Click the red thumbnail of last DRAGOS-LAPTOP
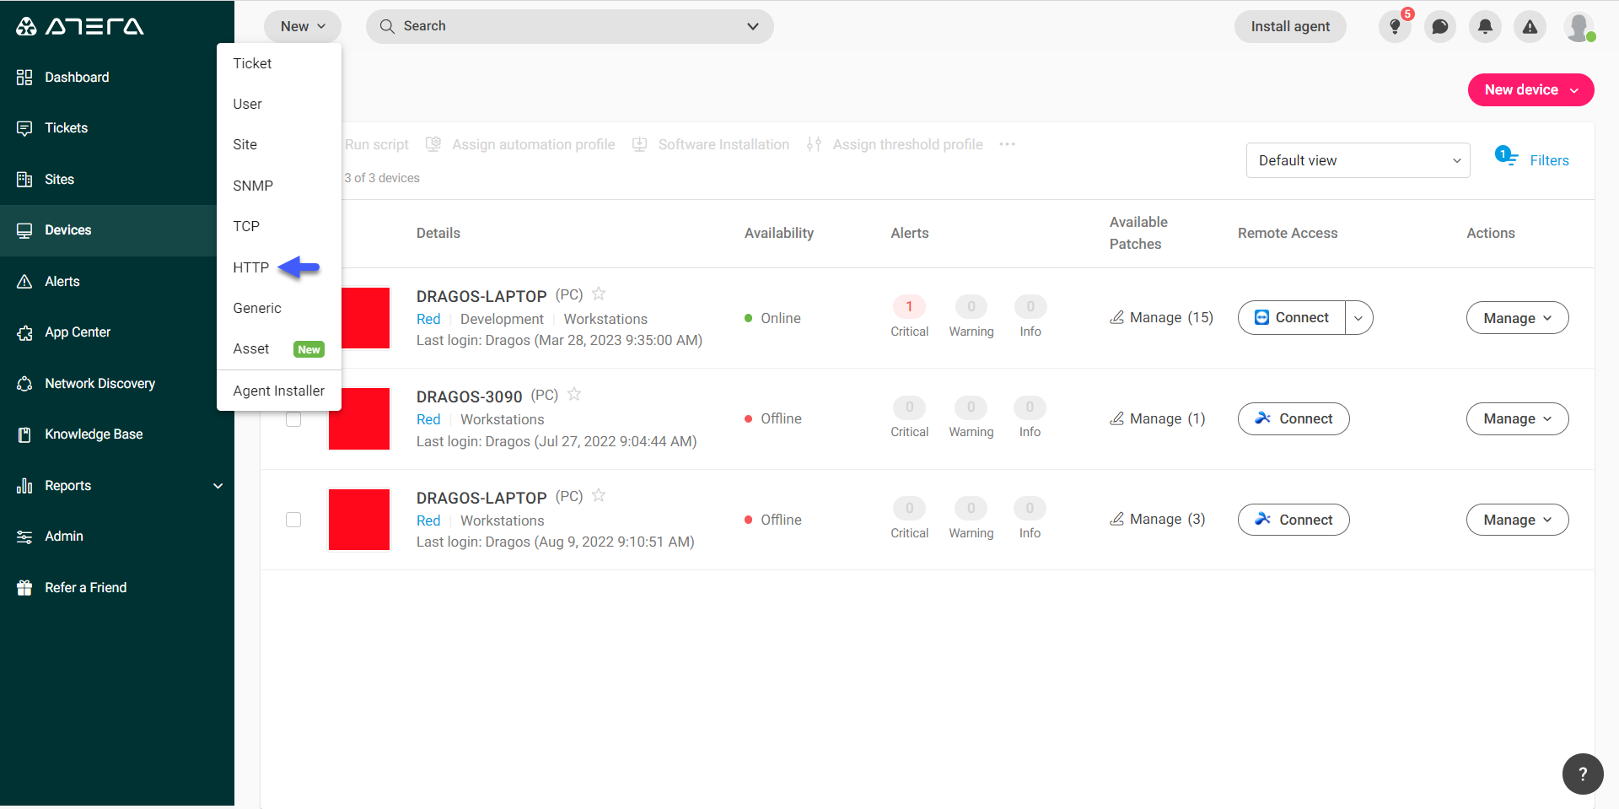The width and height of the screenshot is (1619, 809). click(359, 520)
